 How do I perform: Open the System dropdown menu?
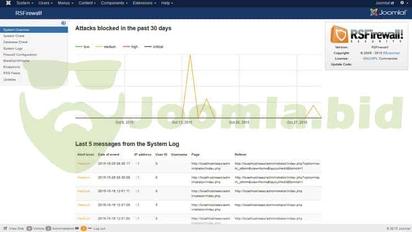pos(24,3)
